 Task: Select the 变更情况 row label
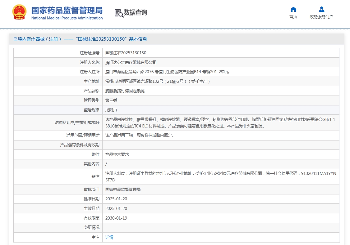tap(91, 227)
